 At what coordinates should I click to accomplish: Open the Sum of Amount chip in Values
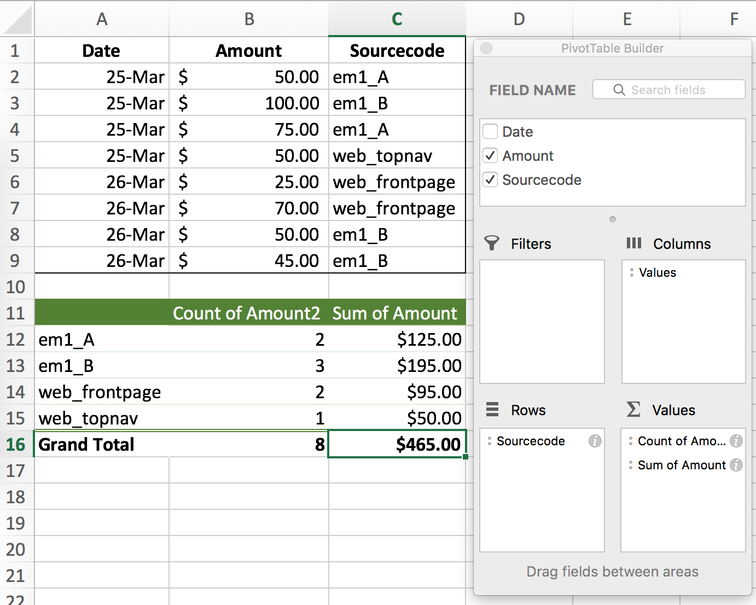coord(683,465)
